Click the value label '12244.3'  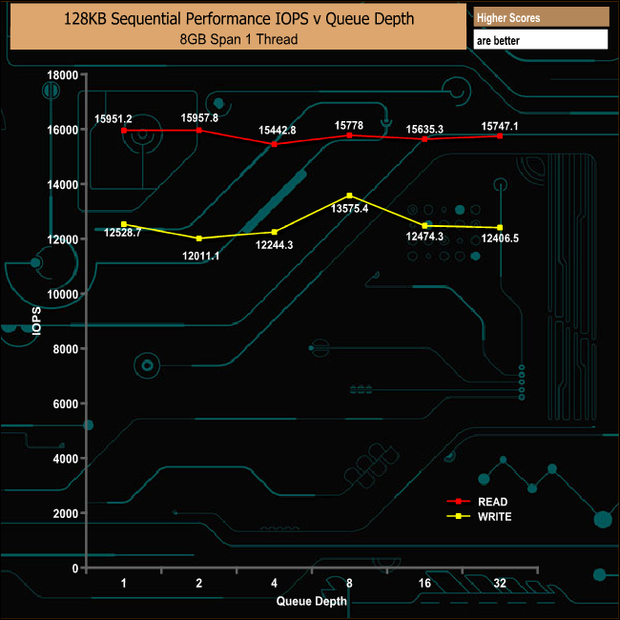[275, 245]
